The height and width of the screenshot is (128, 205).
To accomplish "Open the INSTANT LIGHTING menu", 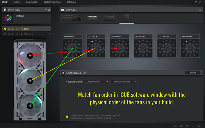I will tap(52, 2).
